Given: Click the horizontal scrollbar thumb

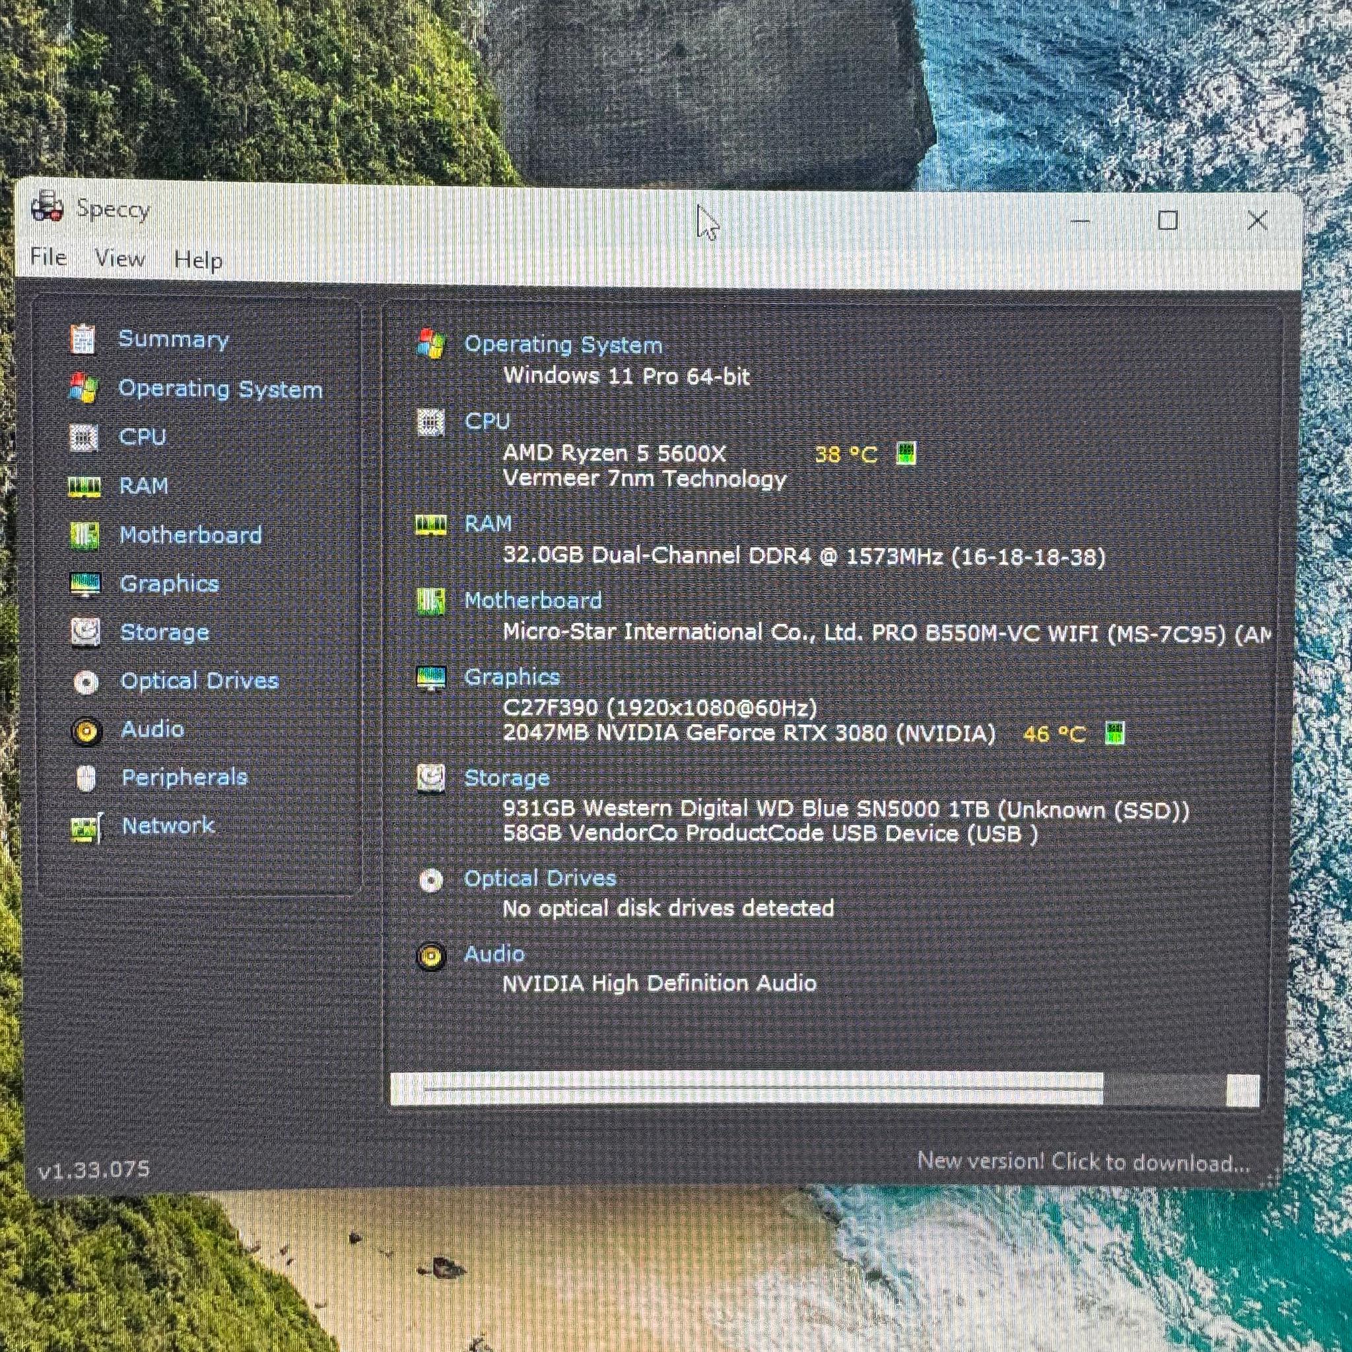Looking at the screenshot, I should point(747,1088).
